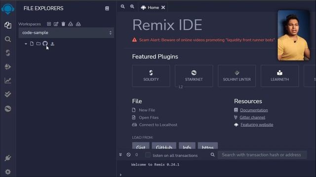This screenshot has width=316, height=177.
Task: Create new folder in explorer
Action: [x=39, y=44]
